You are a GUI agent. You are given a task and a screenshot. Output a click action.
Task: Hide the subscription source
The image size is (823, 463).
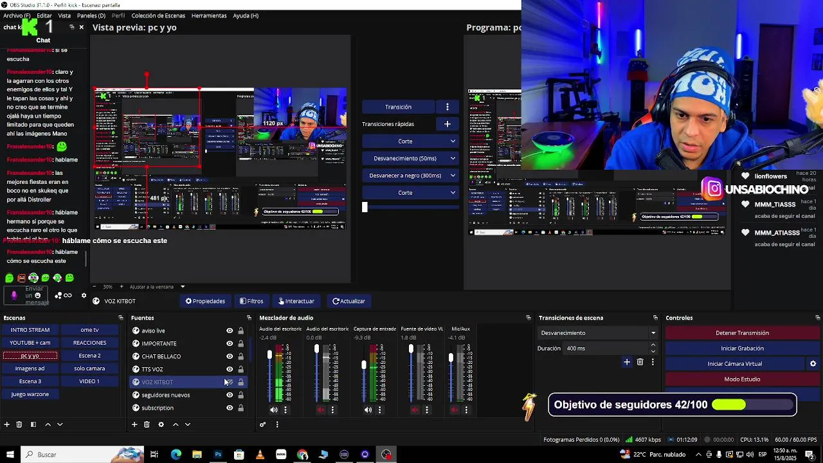pos(230,408)
